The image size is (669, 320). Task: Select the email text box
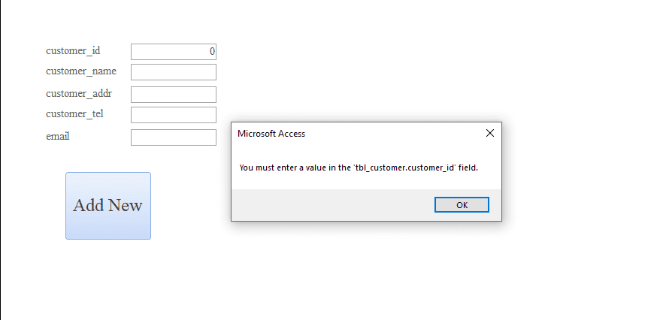tap(173, 137)
